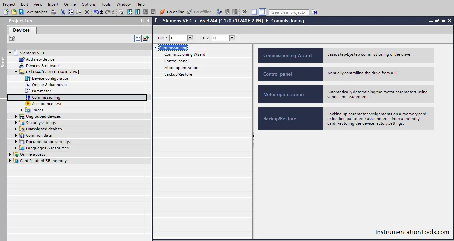Viewport: 454px width, 241px height.
Task: Click the binoculars search icon
Action: pos(315,12)
